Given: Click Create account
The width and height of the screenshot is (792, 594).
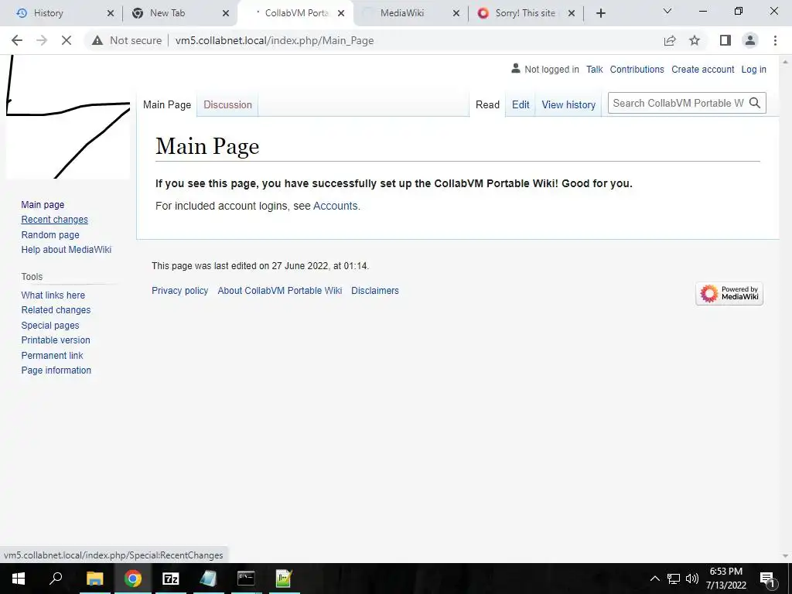Looking at the screenshot, I should 702,69.
